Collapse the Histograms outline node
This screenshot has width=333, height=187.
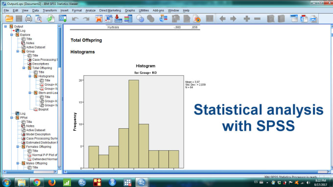tap(30, 76)
